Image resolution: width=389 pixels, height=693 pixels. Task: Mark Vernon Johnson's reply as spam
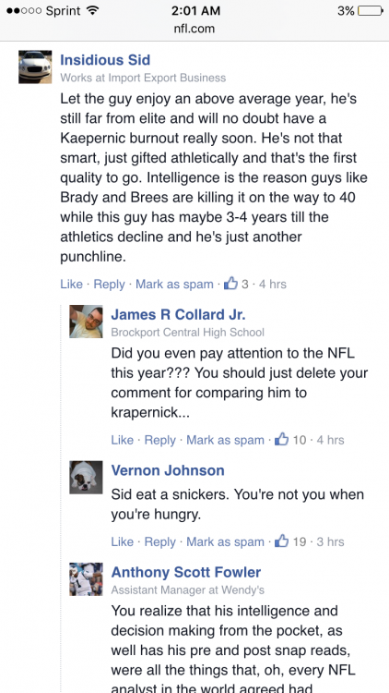(225, 541)
